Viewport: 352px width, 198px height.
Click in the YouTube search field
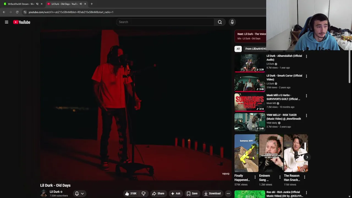165,22
